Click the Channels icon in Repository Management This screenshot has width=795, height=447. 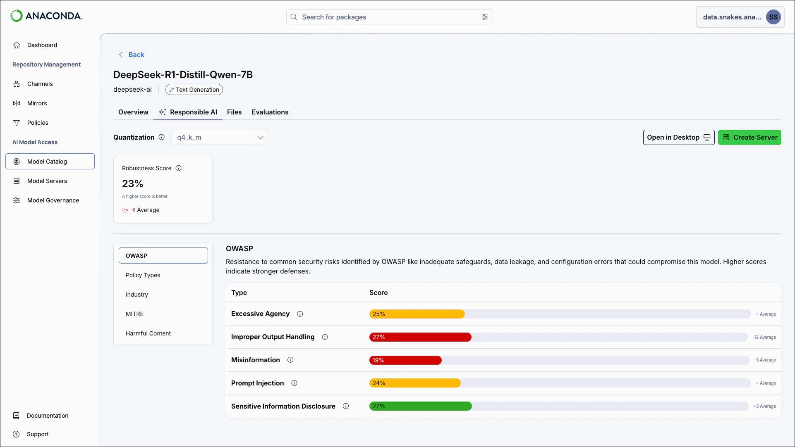pyautogui.click(x=17, y=84)
